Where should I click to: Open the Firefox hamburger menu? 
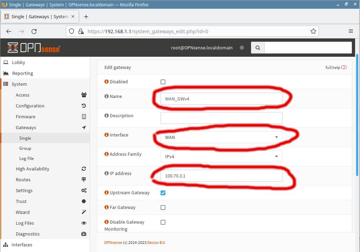(351, 31)
